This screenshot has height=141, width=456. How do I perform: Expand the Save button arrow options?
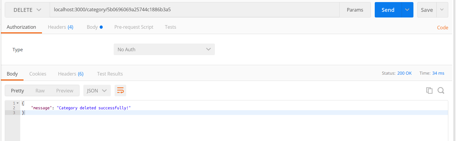pyautogui.click(x=442, y=10)
